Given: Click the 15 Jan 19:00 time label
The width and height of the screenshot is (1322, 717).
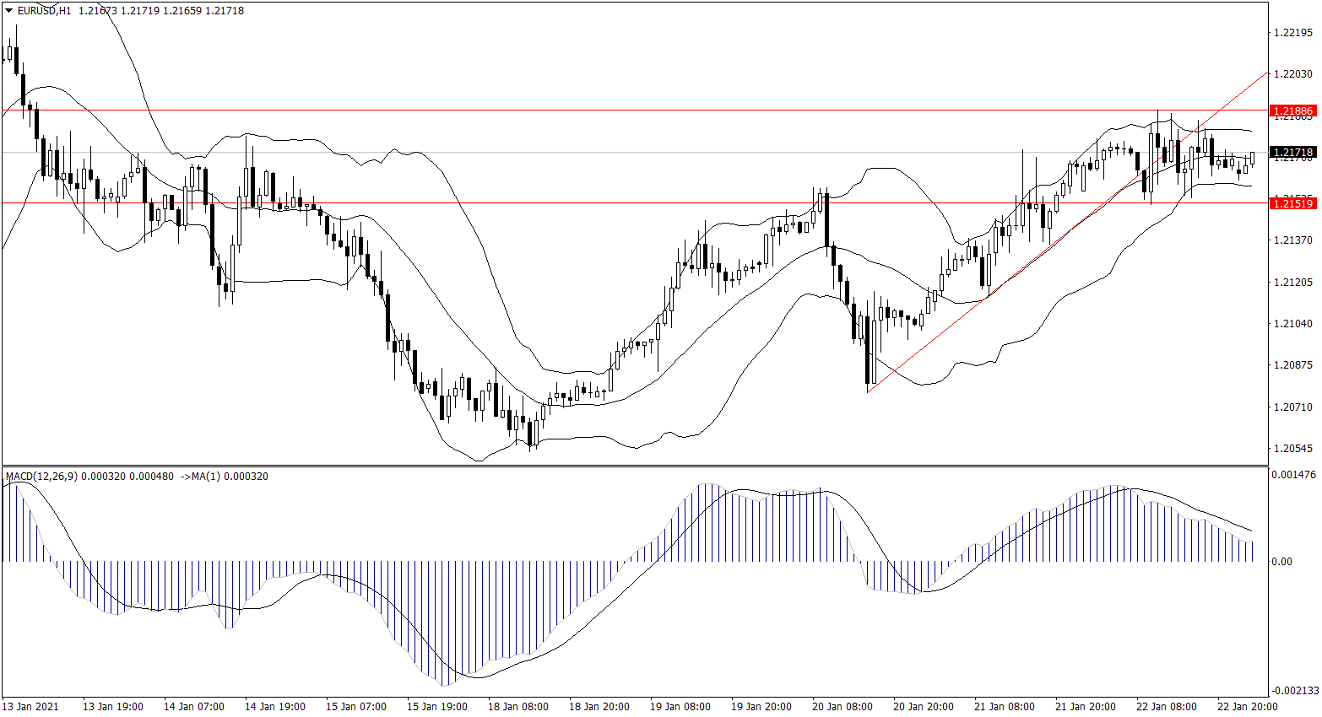Looking at the screenshot, I should tap(437, 707).
